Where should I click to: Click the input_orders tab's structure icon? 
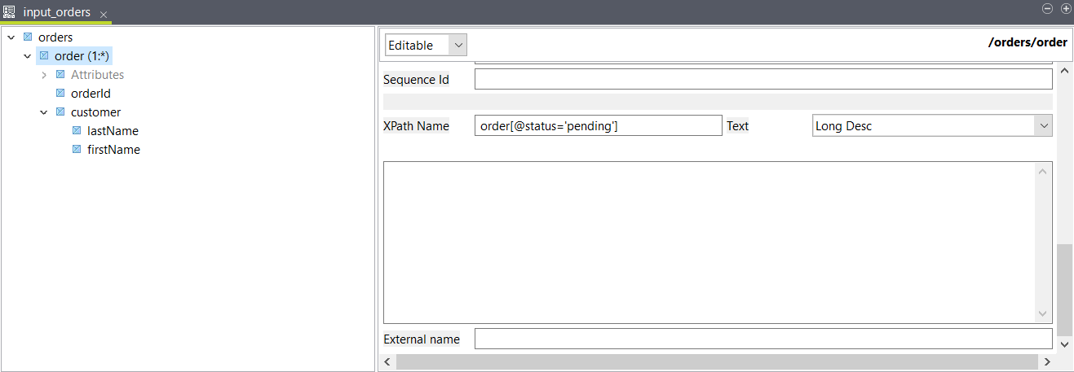pyautogui.click(x=10, y=13)
